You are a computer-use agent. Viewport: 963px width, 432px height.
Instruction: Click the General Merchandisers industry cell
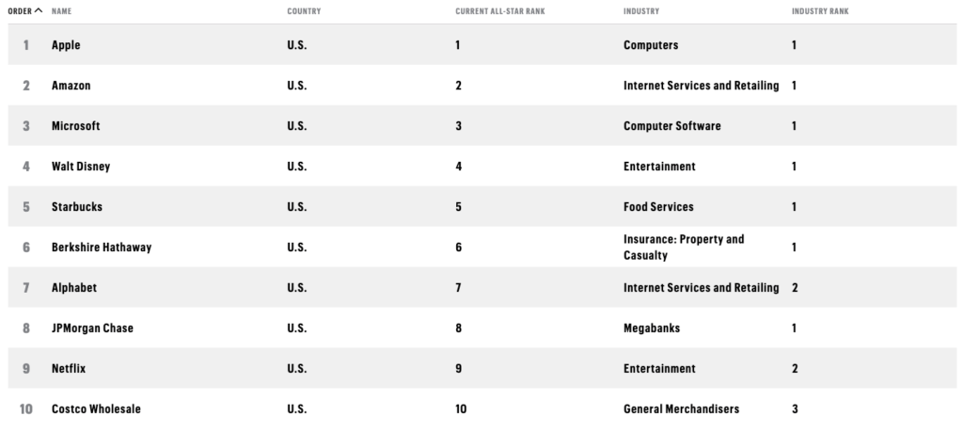coord(681,409)
